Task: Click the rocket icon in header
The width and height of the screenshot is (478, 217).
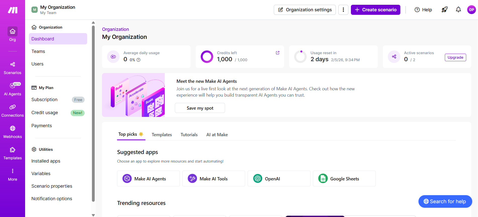Action: (444, 10)
